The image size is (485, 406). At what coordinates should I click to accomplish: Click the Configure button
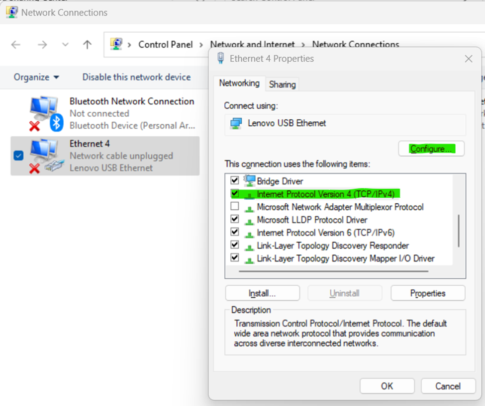[x=431, y=149]
